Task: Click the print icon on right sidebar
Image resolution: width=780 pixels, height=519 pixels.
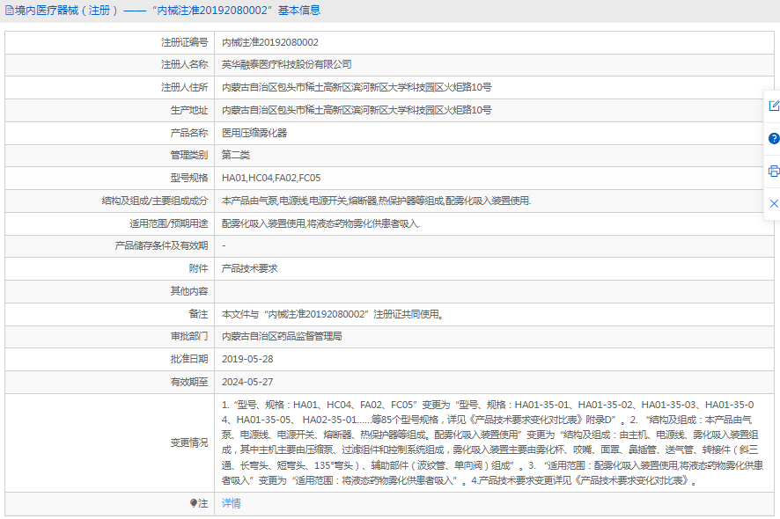Action: 774,171
